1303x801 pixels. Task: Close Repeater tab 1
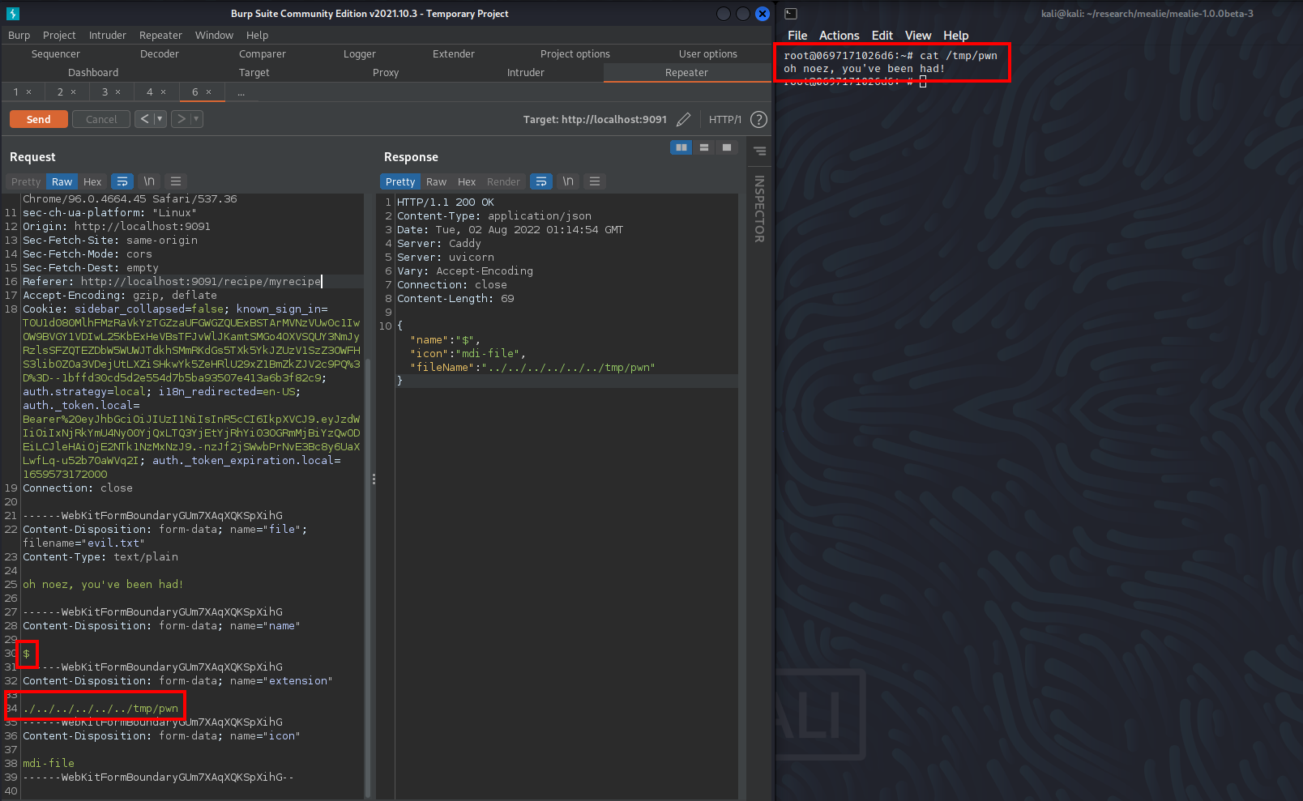pos(29,92)
